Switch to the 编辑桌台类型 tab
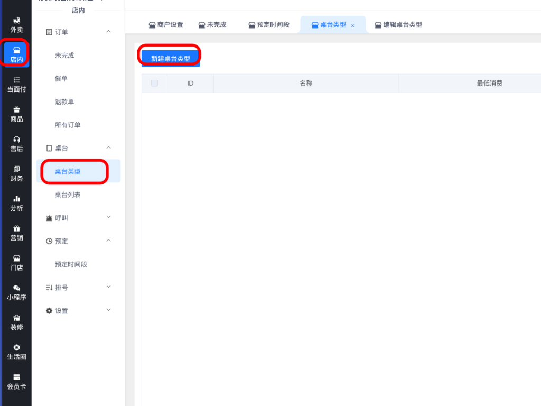The height and width of the screenshot is (406, 541). point(398,25)
